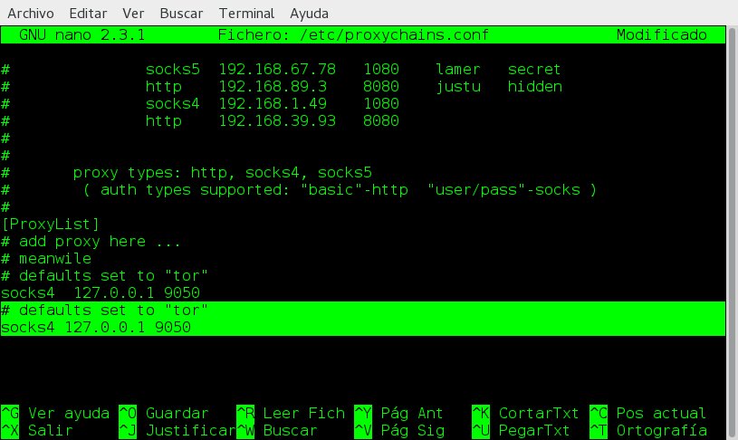
Task: Click the ^R Leer Fich shortcut
Action: [x=291, y=413]
